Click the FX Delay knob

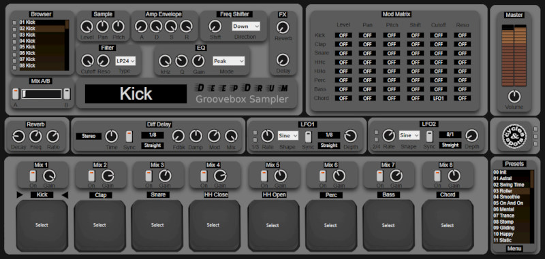tap(283, 60)
